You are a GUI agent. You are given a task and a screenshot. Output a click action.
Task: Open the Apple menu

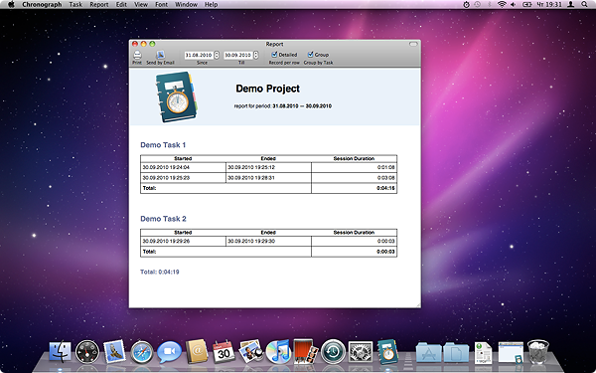tap(11, 5)
